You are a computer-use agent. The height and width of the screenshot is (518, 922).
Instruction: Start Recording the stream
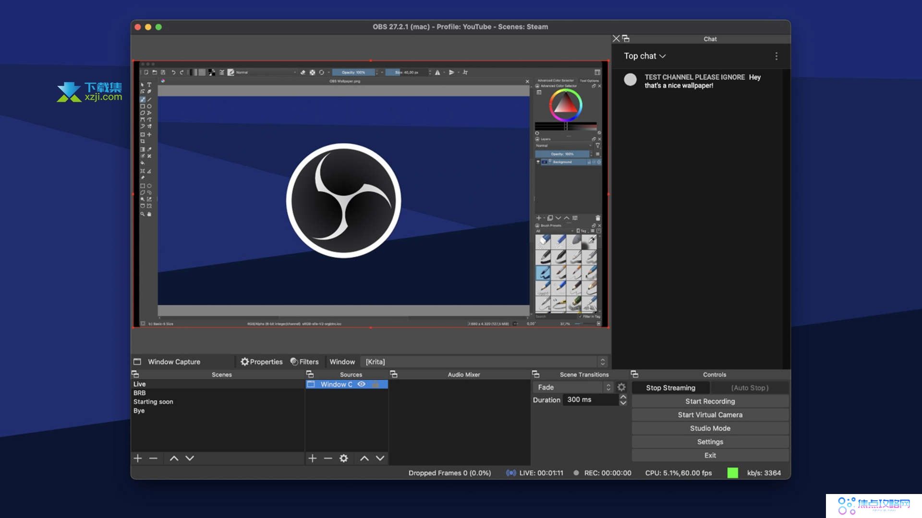coord(710,401)
